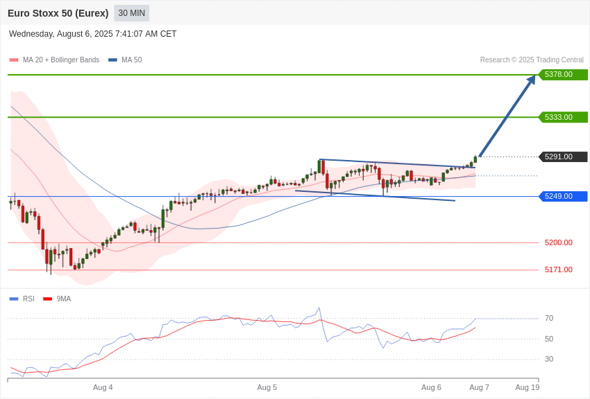Viewport: 590px width, 399px height.
Task: Click the latest green candlestick at 5291
Action: click(475, 159)
